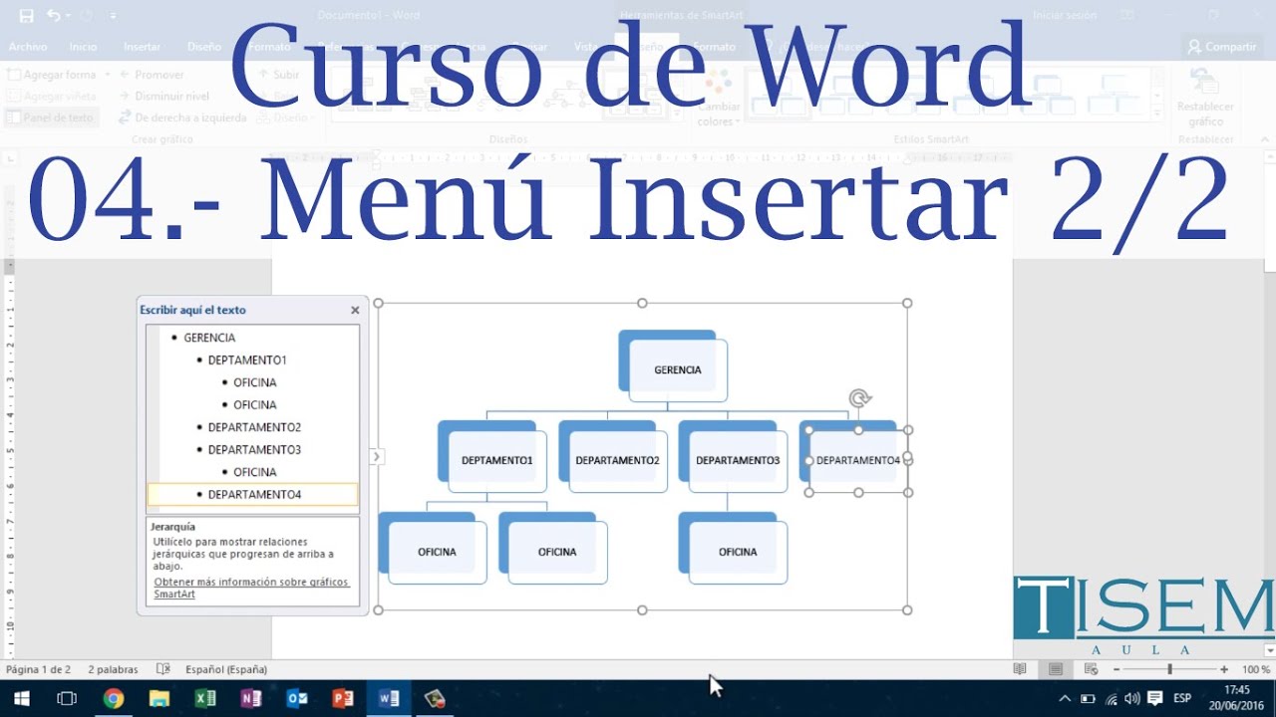1276x717 pixels.
Task: Click the zoom out minus icon
Action: click(x=1116, y=669)
